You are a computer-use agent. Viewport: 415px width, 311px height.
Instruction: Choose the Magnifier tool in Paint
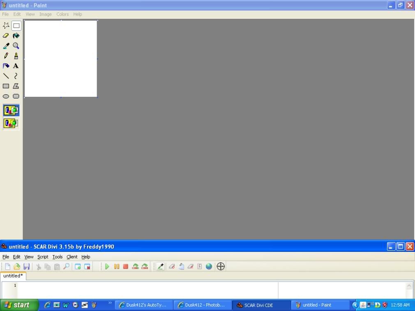point(16,46)
